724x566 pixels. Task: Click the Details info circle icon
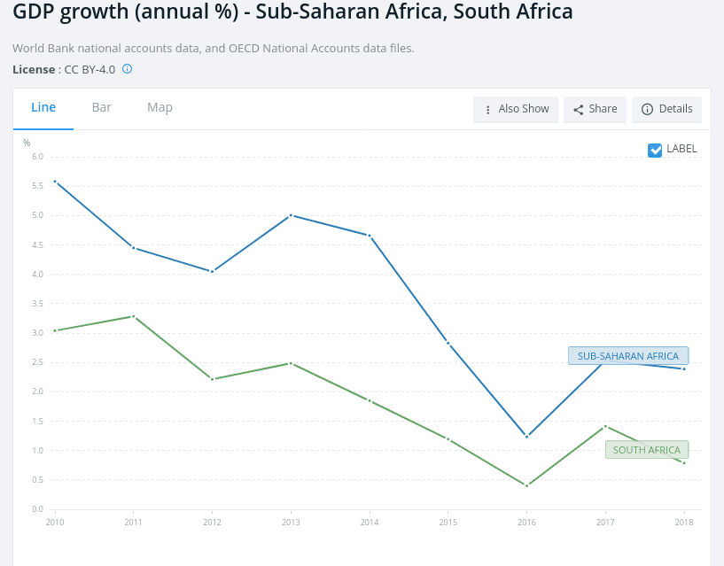(x=647, y=110)
